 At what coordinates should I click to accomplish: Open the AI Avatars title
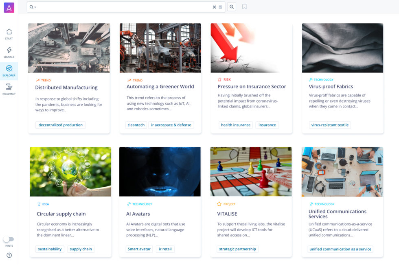tap(138, 214)
